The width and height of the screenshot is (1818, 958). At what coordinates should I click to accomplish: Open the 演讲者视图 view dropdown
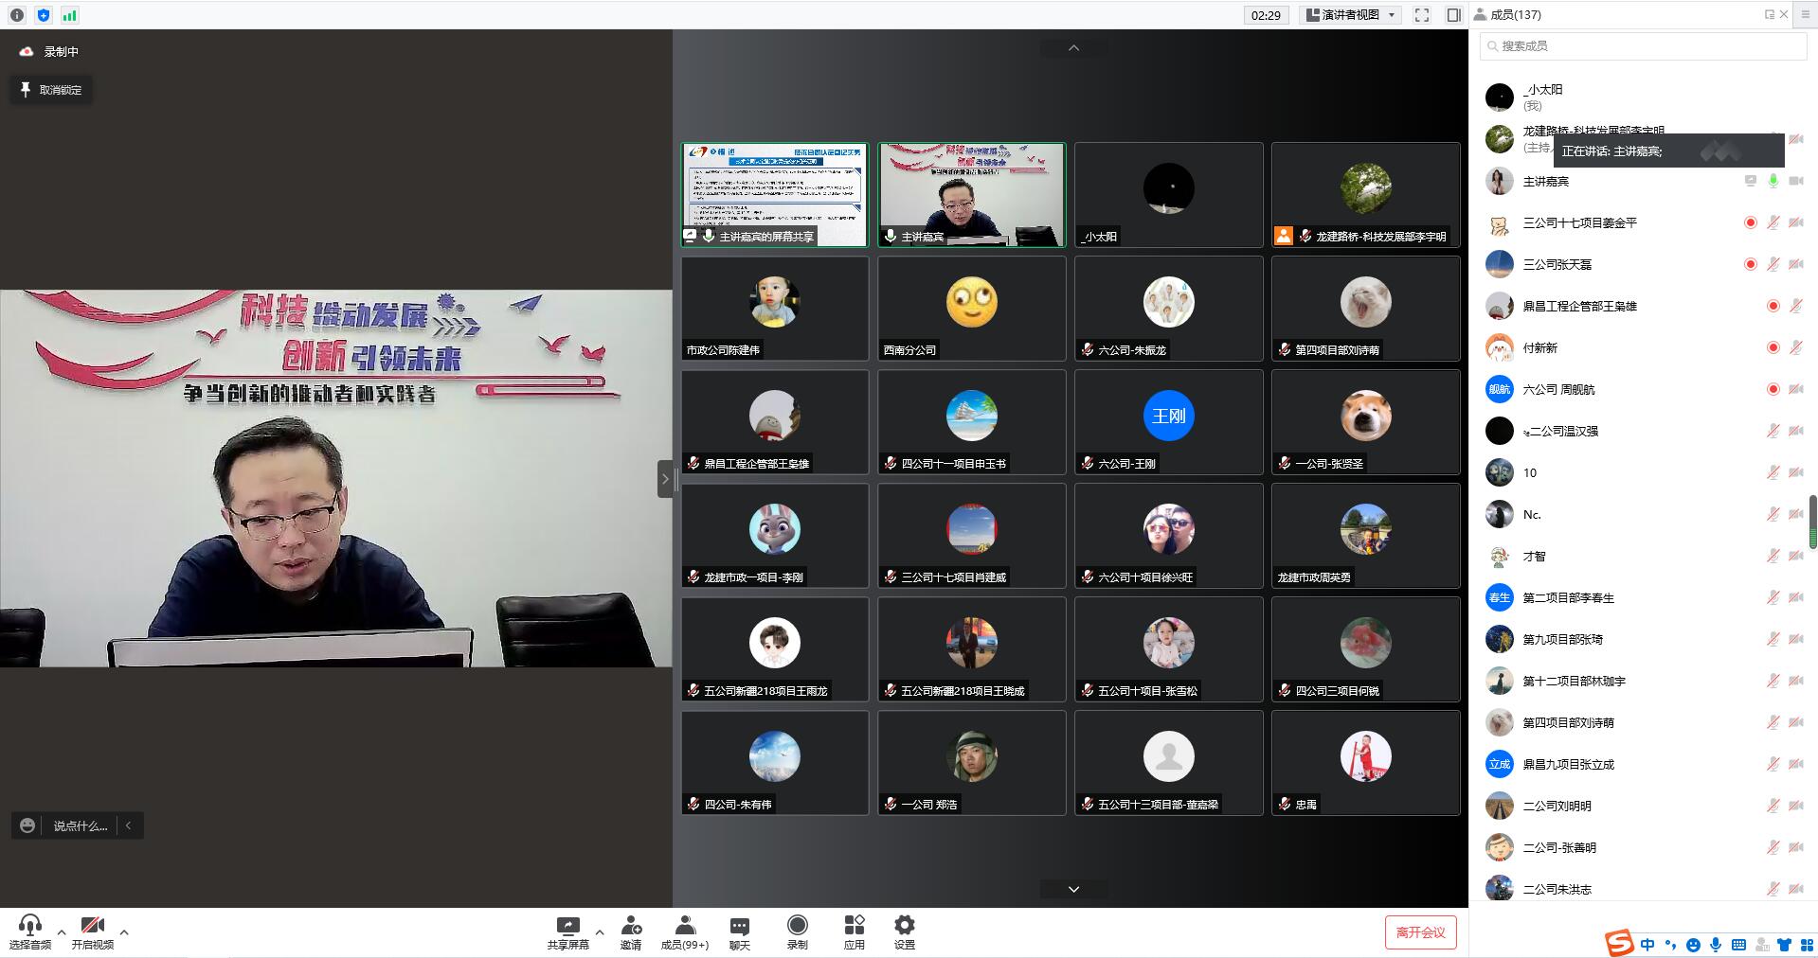[1351, 14]
